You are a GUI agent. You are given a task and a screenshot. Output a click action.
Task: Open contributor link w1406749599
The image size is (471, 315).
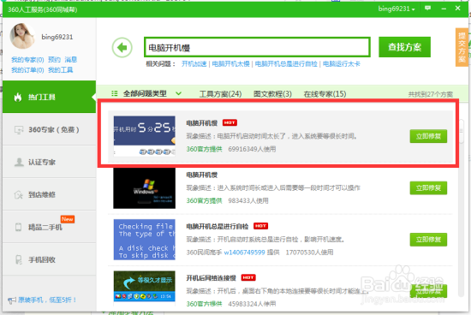245,253
